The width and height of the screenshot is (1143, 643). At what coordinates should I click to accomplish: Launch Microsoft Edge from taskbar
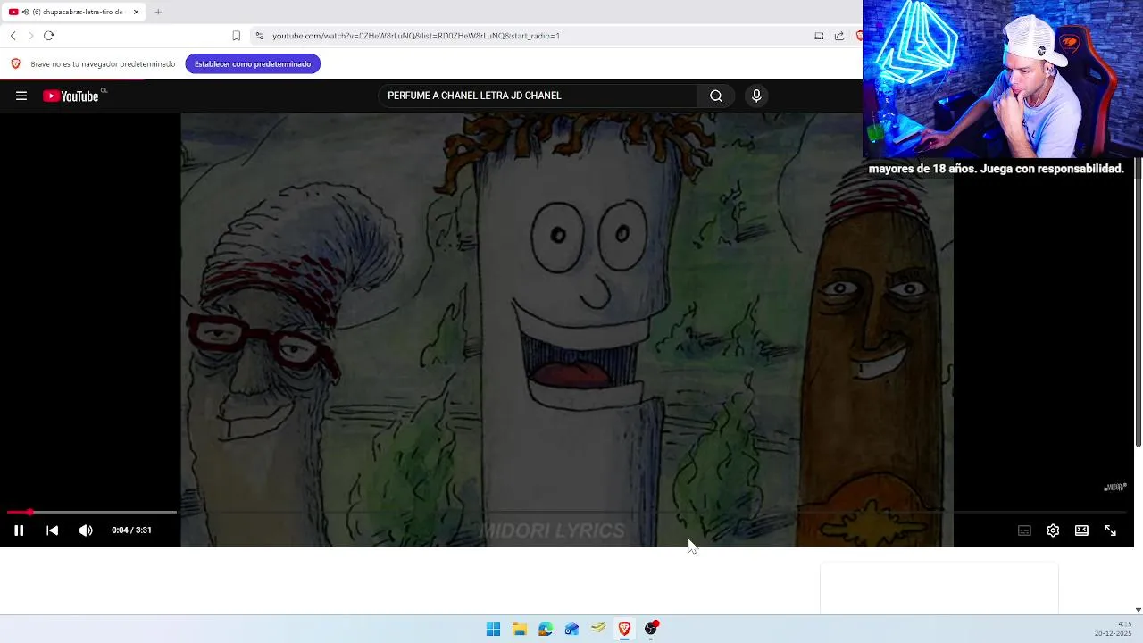[546, 629]
